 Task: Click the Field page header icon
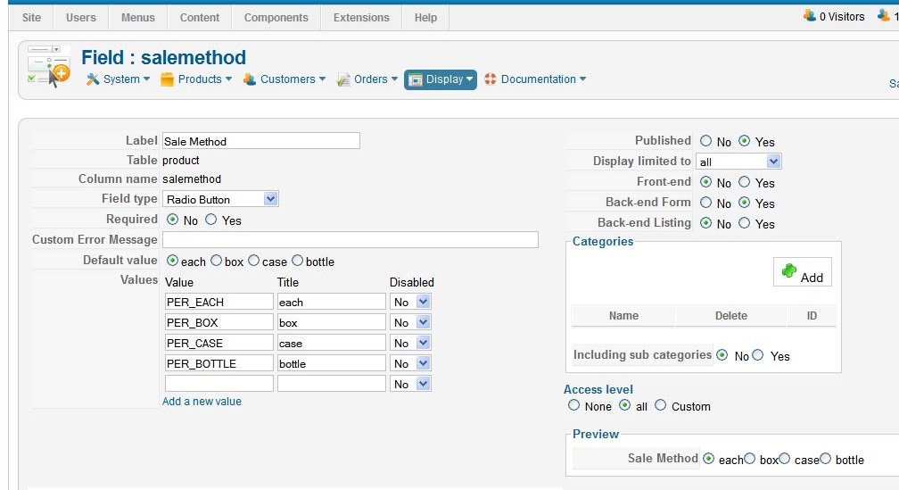pos(49,67)
